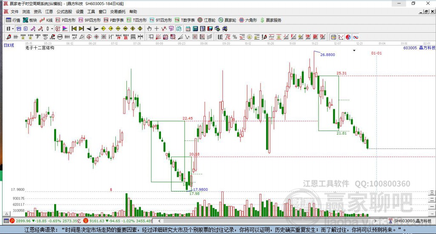
Task: Click the first yellow diamond arrow icon
Action: click(x=103, y=29)
